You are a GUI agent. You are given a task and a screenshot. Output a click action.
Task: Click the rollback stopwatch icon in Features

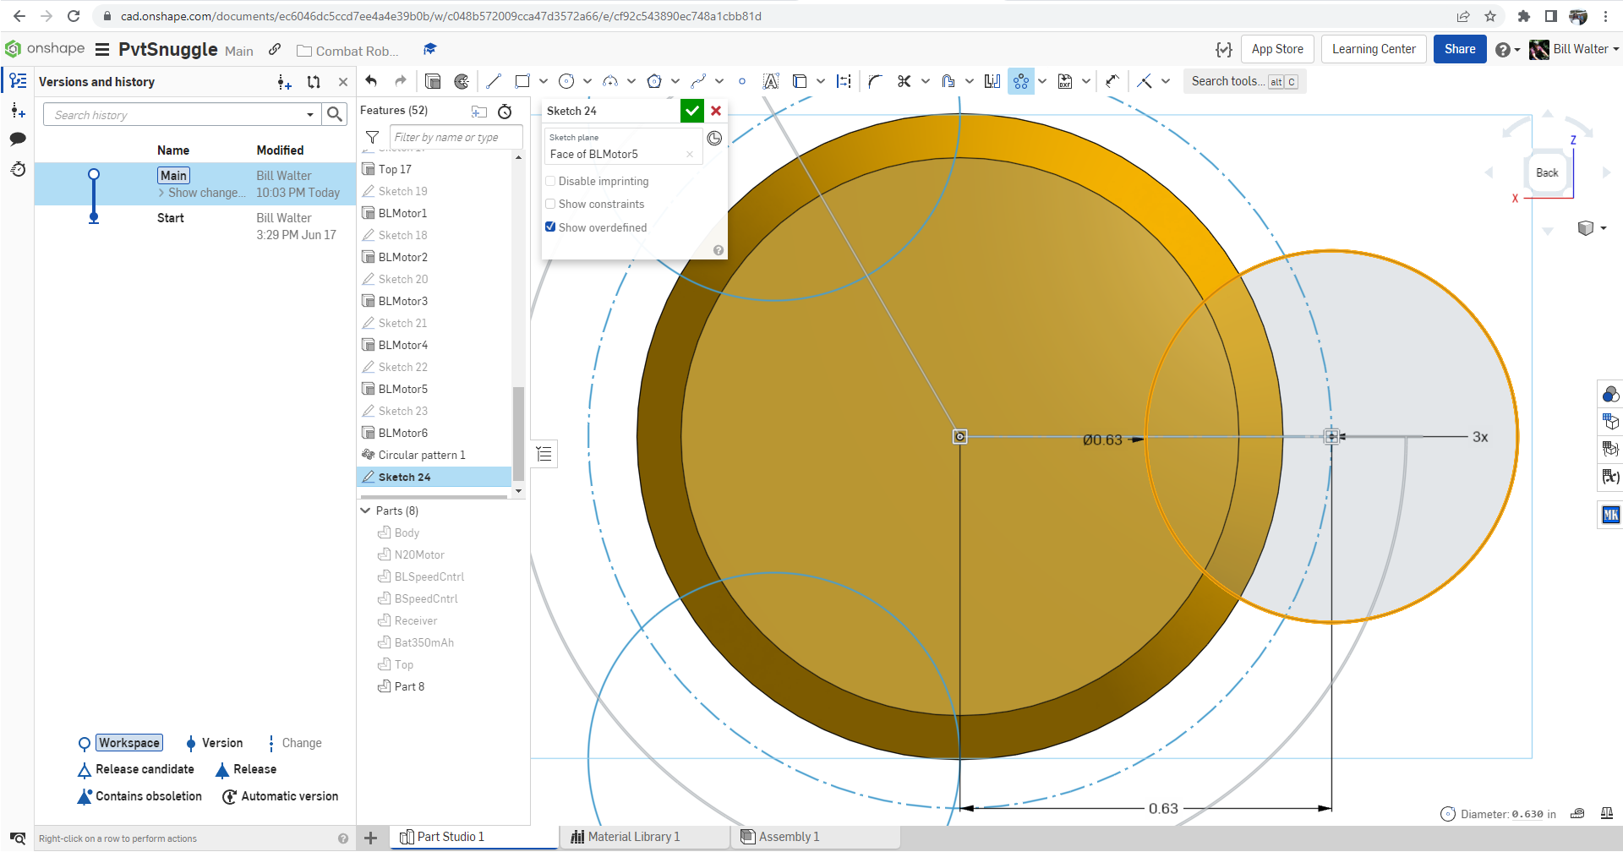[x=505, y=111]
